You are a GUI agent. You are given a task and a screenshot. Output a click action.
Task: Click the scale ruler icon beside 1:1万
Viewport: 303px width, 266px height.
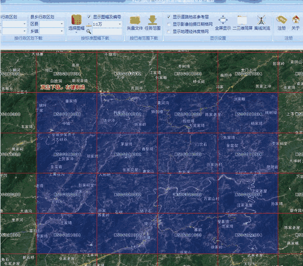89,25
